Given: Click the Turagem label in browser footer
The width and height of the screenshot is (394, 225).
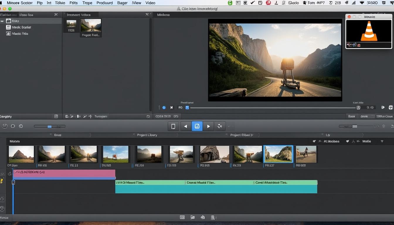Looking at the screenshot, I should coord(101,116).
